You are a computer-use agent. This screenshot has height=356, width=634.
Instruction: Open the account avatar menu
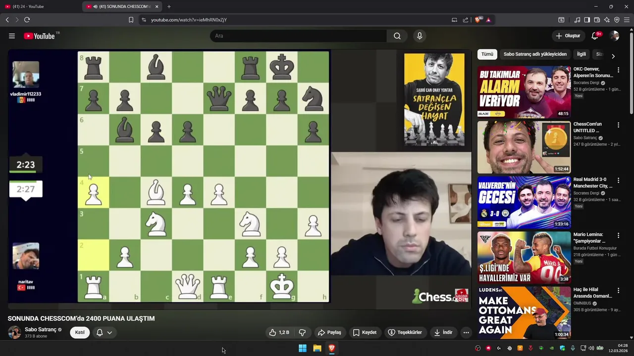pos(614,36)
